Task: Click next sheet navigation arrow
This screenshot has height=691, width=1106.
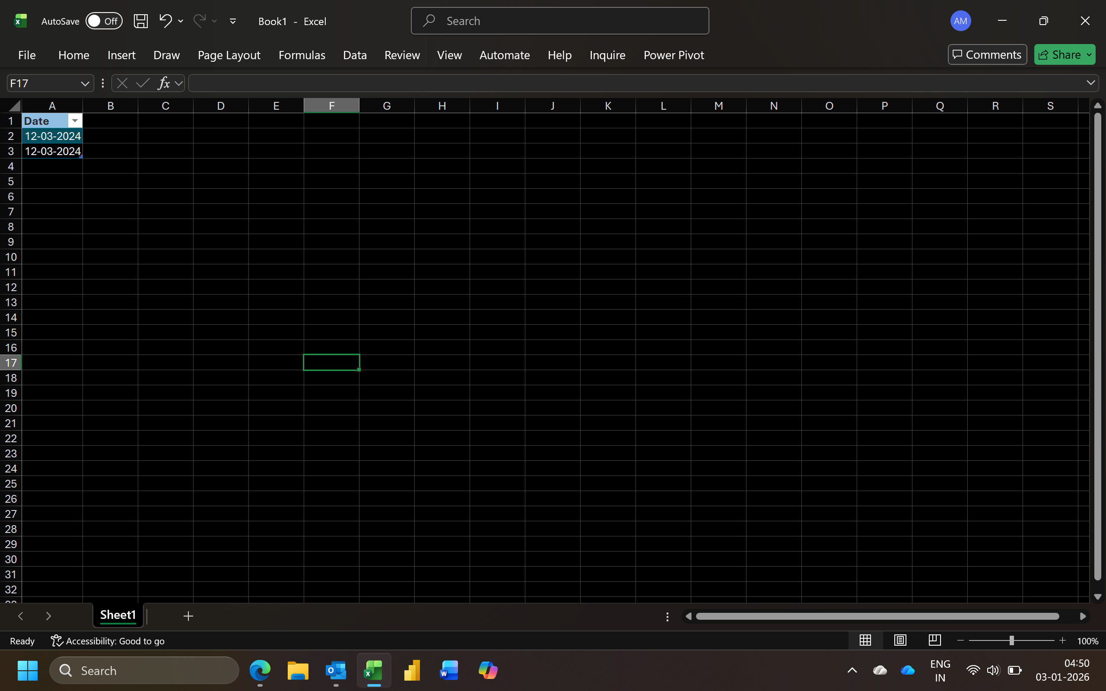Action: pos(48,616)
